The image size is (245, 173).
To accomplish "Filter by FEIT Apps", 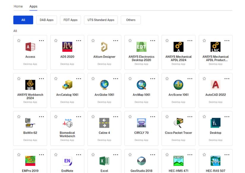I will [x=70, y=20].
